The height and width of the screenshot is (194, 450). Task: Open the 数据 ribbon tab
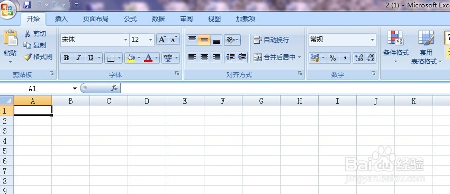tap(158, 19)
